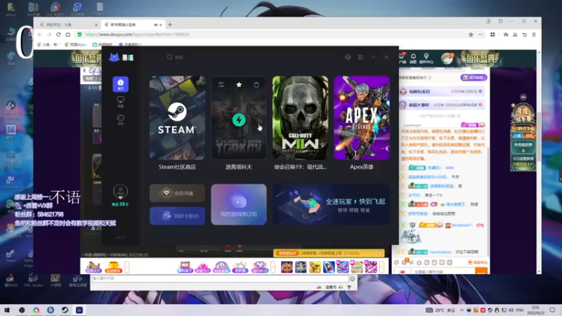Open the Home tab in game launcher sidebar
562x316 pixels.
[120, 84]
